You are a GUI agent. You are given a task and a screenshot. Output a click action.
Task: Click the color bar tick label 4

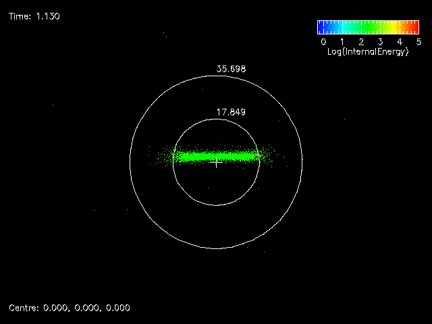[x=400, y=42]
